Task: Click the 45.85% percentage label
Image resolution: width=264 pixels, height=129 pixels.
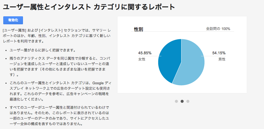Action: tap(145, 53)
